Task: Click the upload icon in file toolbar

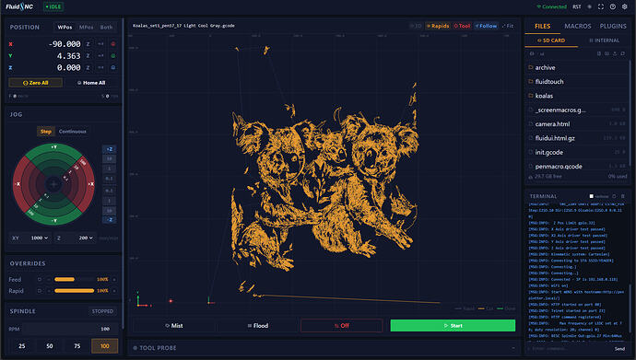Action: coord(615,53)
